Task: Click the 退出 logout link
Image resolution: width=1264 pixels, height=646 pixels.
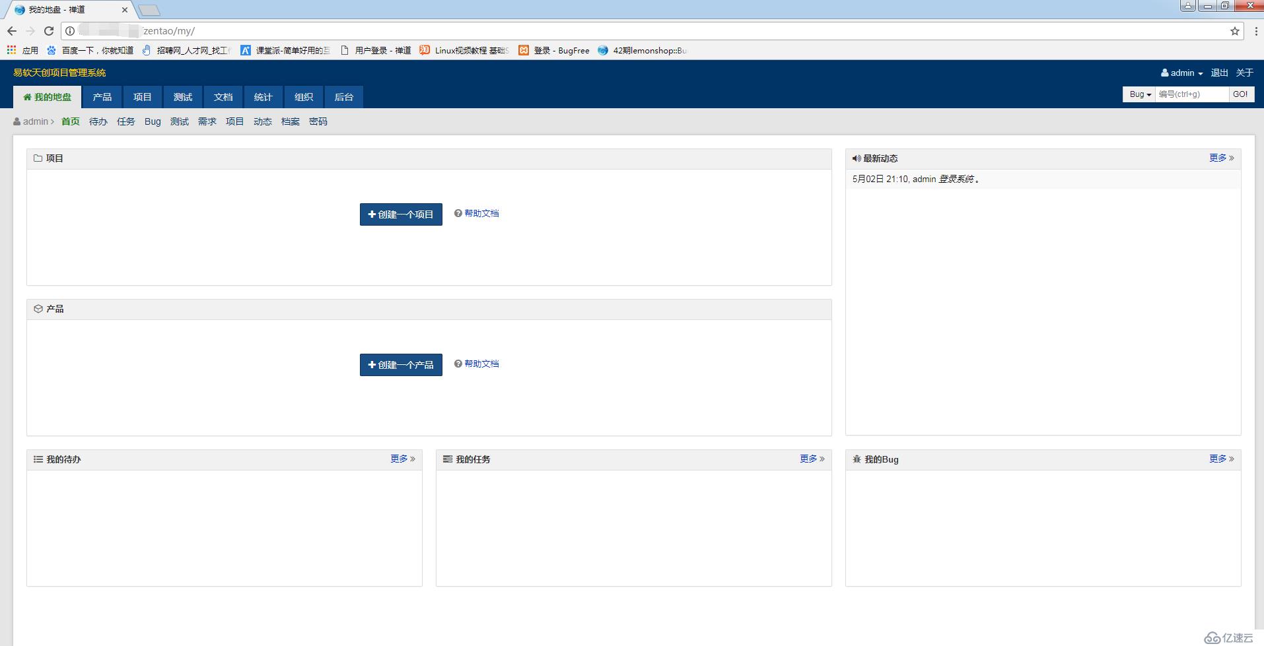Action: tap(1219, 73)
